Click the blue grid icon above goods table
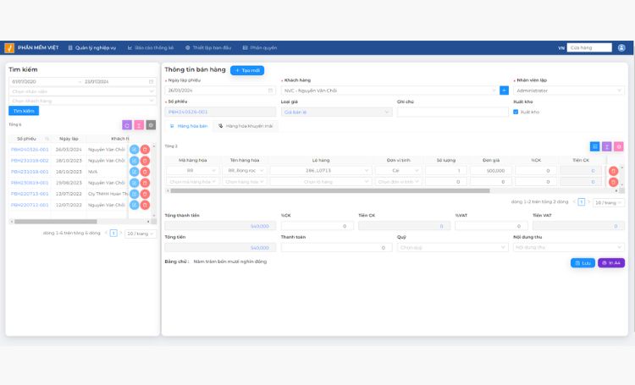Viewport: 635px width, 385px height. coord(594,146)
